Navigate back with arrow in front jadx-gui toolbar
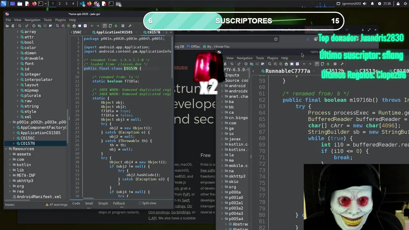The width and height of the screenshot is (409, 230). [x=92, y=26]
